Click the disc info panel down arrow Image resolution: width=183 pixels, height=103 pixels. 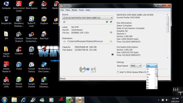168,58
